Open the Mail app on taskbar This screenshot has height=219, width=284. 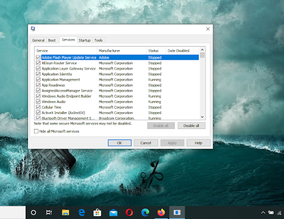tap(114, 213)
